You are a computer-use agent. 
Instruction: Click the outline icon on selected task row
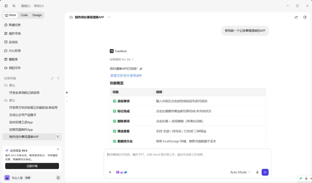click(58, 137)
